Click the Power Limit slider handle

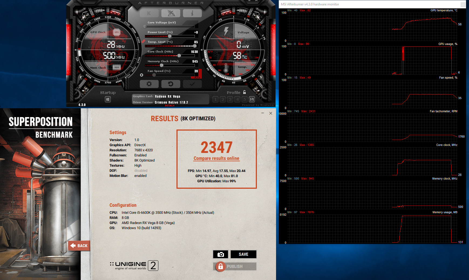[170, 36]
